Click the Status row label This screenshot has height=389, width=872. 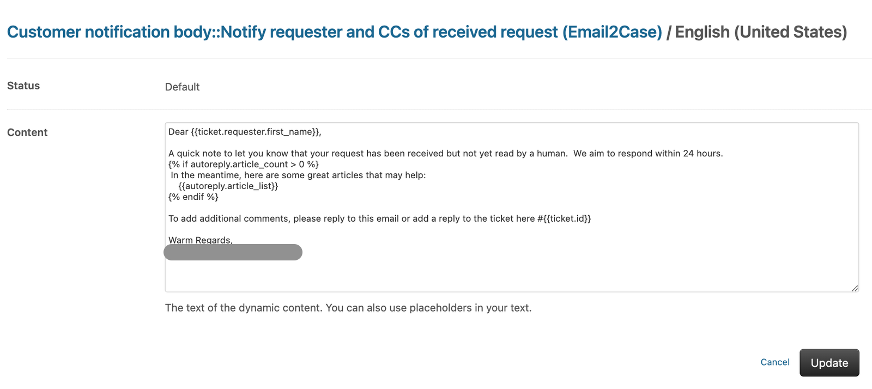[23, 86]
